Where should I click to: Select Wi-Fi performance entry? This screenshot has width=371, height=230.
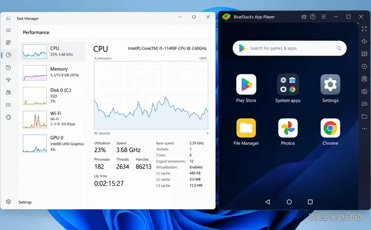click(x=53, y=119)
